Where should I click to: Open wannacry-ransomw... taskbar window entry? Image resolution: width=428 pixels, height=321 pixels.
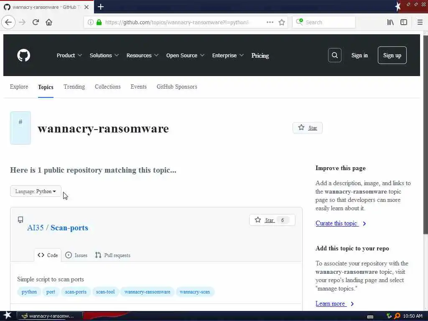pos(50,316)
